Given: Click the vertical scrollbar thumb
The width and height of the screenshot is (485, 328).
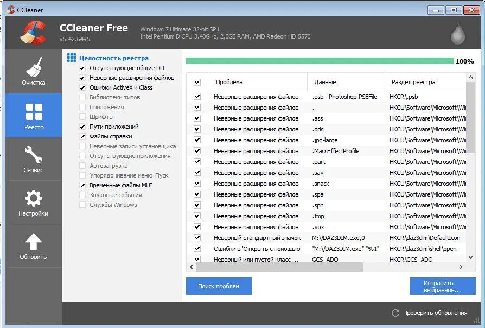Looking at the screenshot, I should (470, 117).
